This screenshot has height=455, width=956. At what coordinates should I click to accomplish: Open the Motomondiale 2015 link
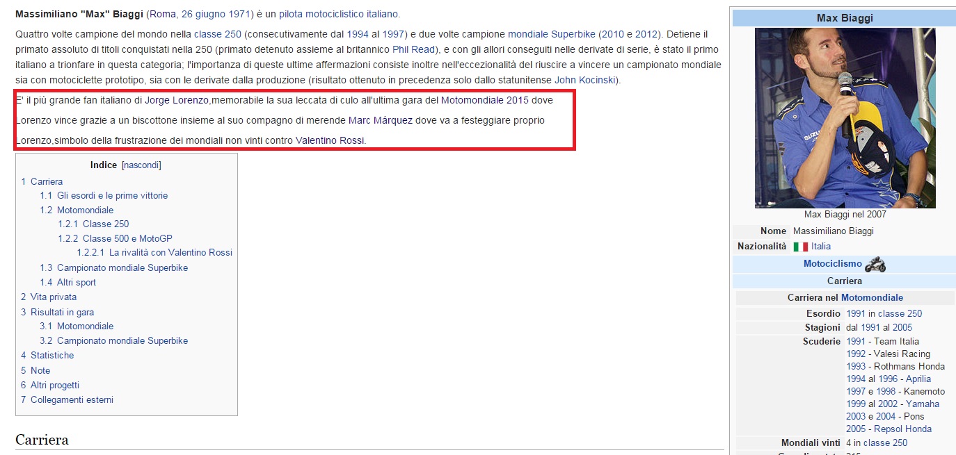[484, 100]
